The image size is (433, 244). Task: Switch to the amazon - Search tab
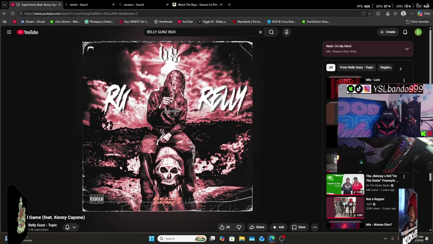coord(143,5)
